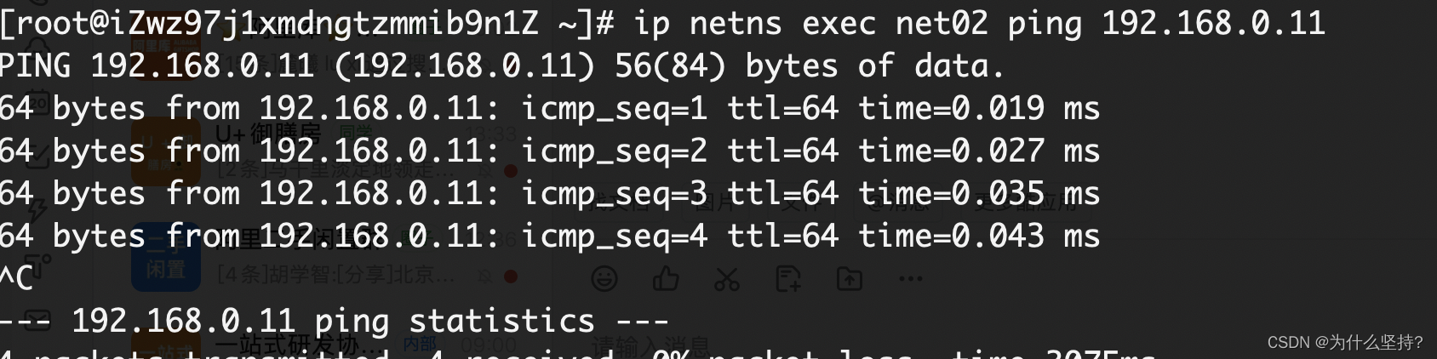1437x359 pixels.
Task: Click the CSDN @为什么坚持? watermark link
Action: coord(1345,342)
